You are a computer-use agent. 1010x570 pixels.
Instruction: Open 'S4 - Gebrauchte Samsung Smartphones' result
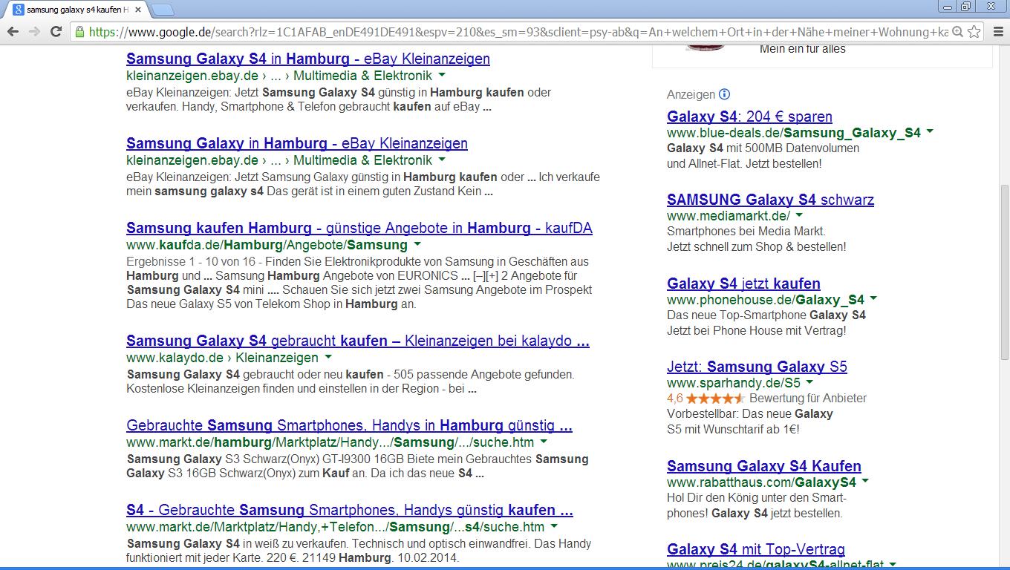(350, 511)
